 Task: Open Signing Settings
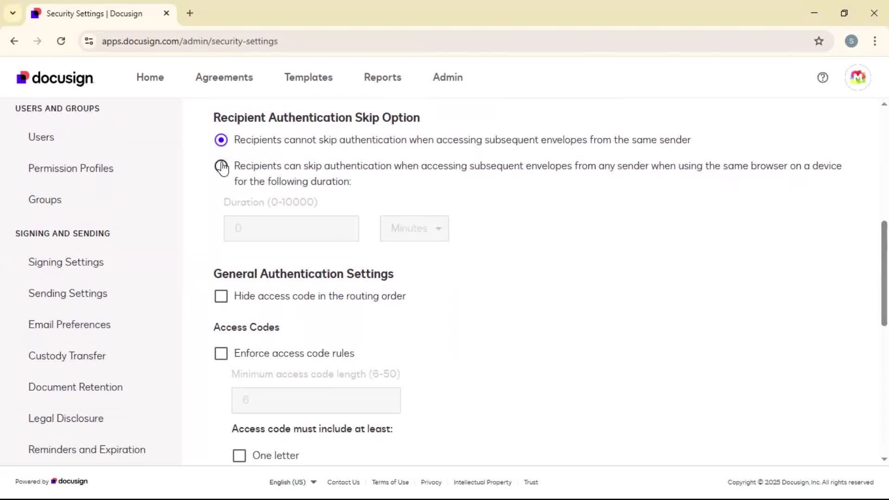click(66, 262)
